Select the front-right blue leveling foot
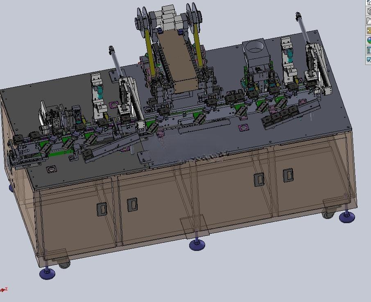The height and width of the screenshot is (302, 371). coord(347,217)
